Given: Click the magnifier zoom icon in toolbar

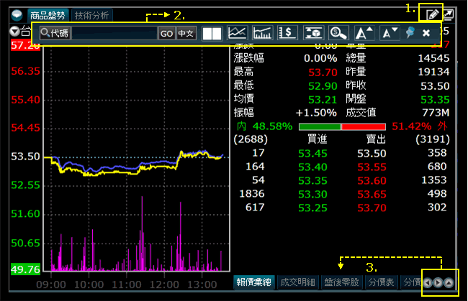Looking at the screenshot, I should [337, 33].
